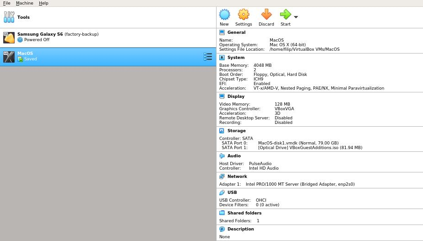Screen dimensions: 423x241
Task: Click the Shared Folders count value
Action: [258, 221]
